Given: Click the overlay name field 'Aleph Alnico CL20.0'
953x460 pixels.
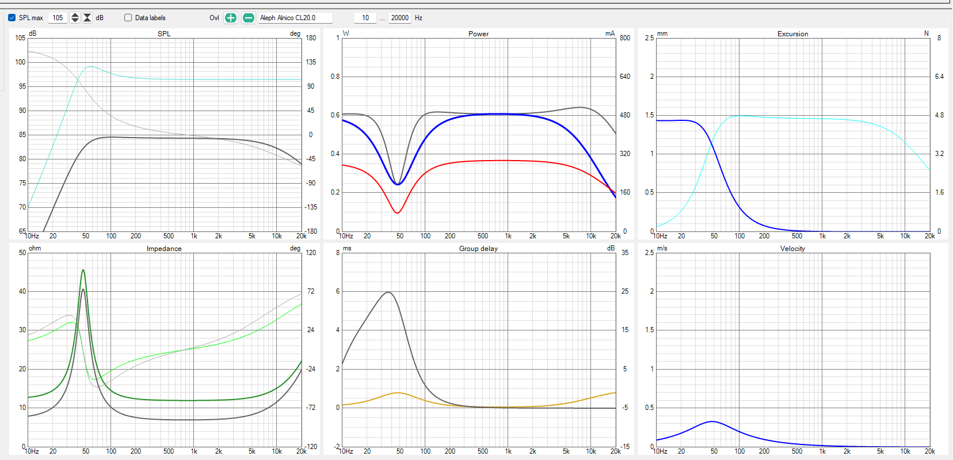Looking at the screenshot, I should click(295, 18).
